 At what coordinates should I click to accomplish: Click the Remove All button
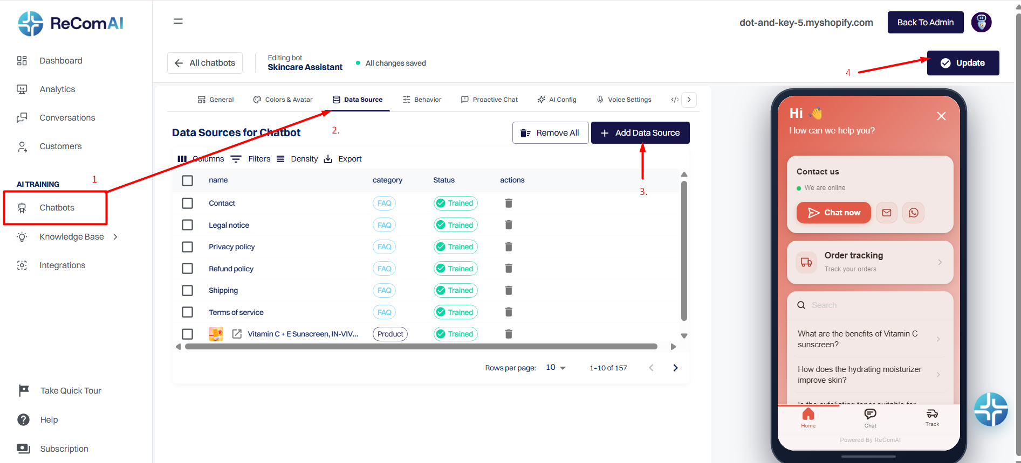coord(550,133)
